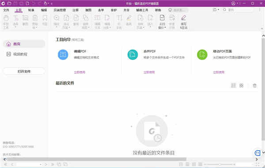Click the 打开文件 button
Screen dimensions: 265x168
click(x=24, y=71)
